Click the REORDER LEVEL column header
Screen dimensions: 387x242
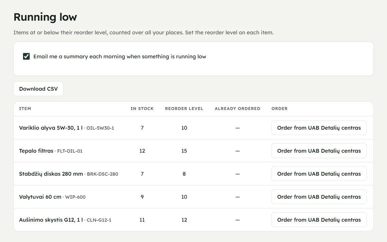[x=184, y=109]
